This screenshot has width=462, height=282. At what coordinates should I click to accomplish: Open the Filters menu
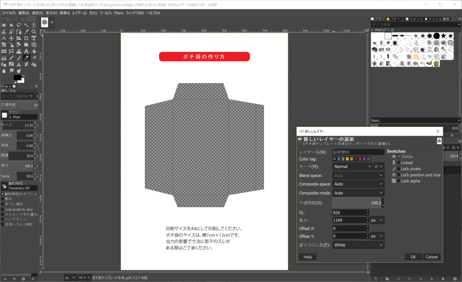tap(119, 13)
